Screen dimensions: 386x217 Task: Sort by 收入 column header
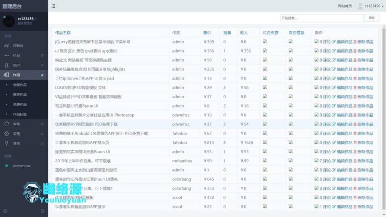pos(244,32)
